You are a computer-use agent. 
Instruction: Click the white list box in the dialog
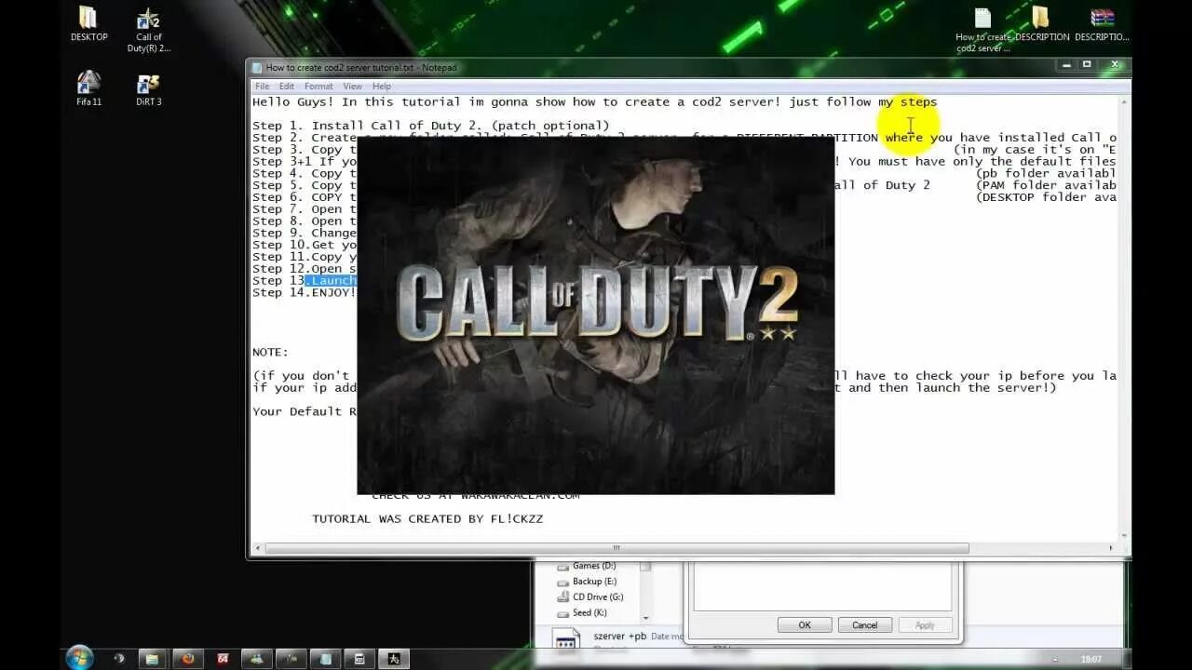point(823,586)
